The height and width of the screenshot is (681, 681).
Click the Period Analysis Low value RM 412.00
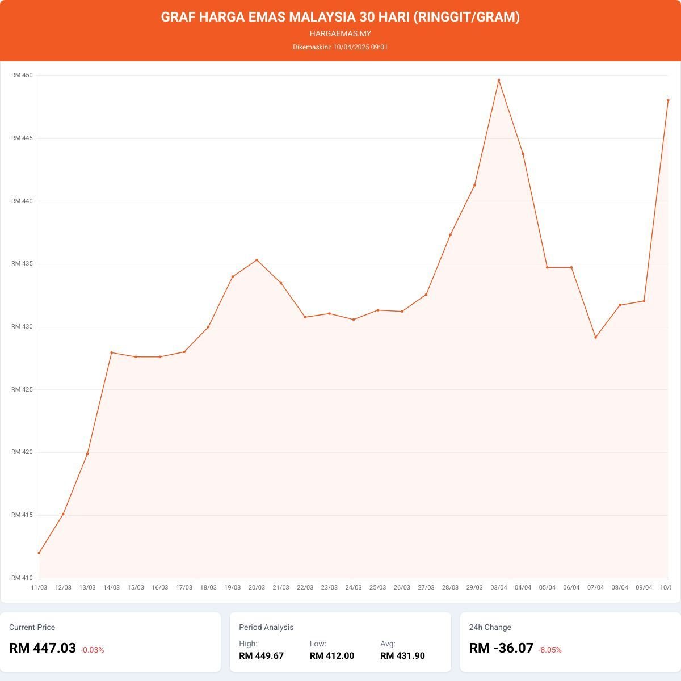(x=332, y=656)
